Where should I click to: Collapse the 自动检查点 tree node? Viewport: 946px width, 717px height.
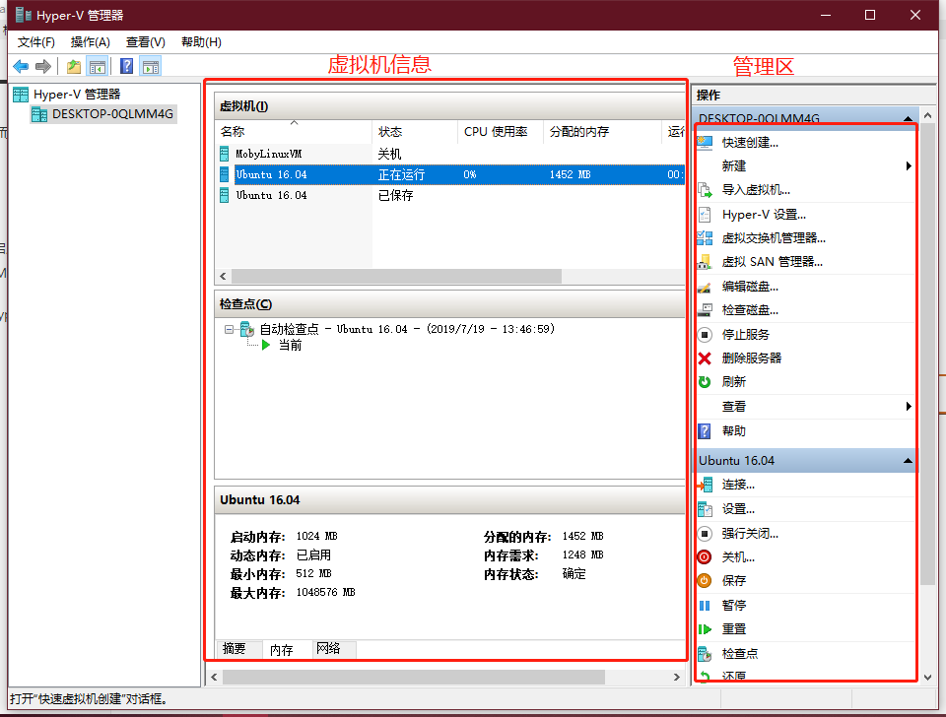pyautogui.click(x=229, y=329)
